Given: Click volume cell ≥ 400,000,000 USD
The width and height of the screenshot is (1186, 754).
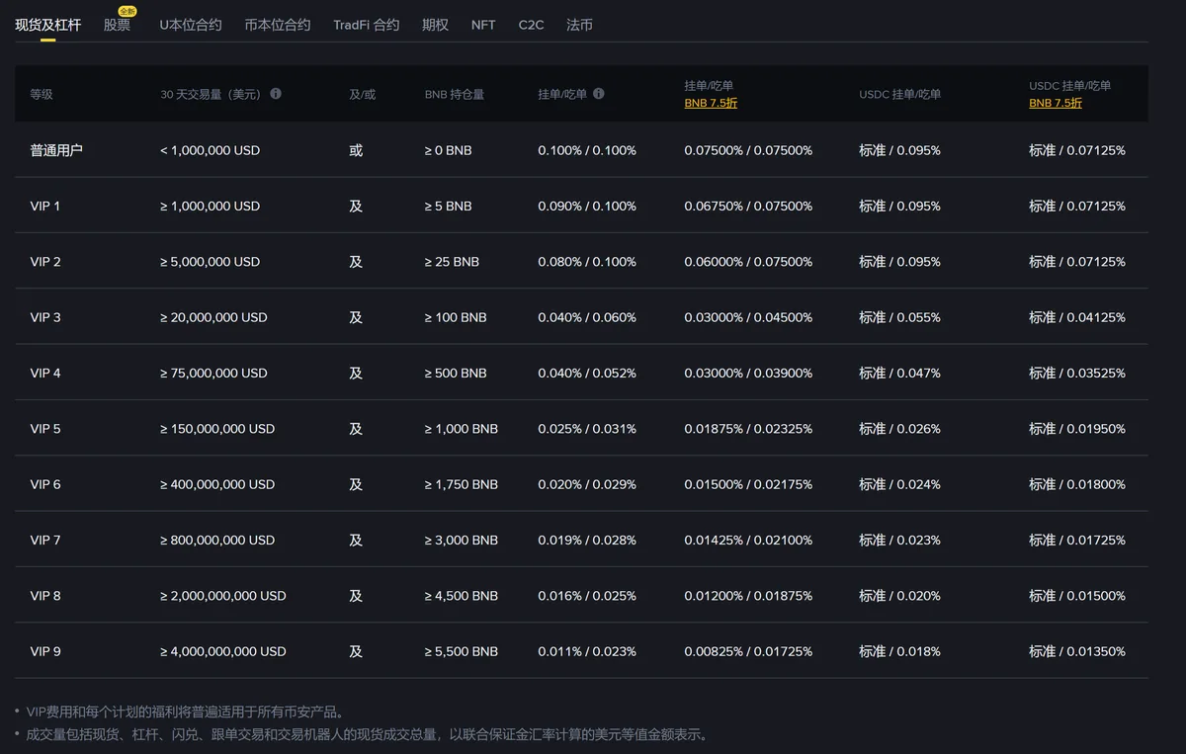Looking at the screenshot, I should (x=217, y=484).
